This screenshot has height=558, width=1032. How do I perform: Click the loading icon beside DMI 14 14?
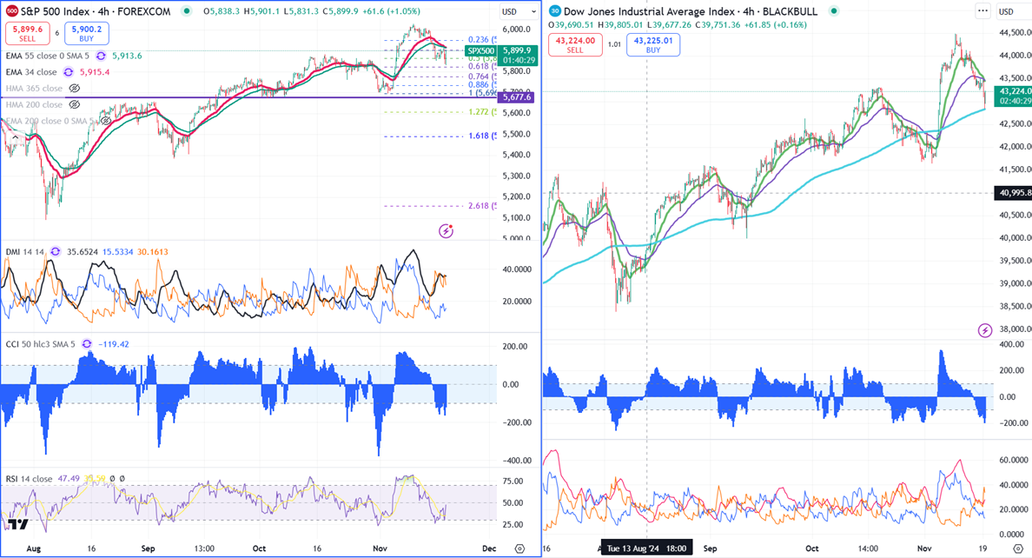(x=56, y=252)
